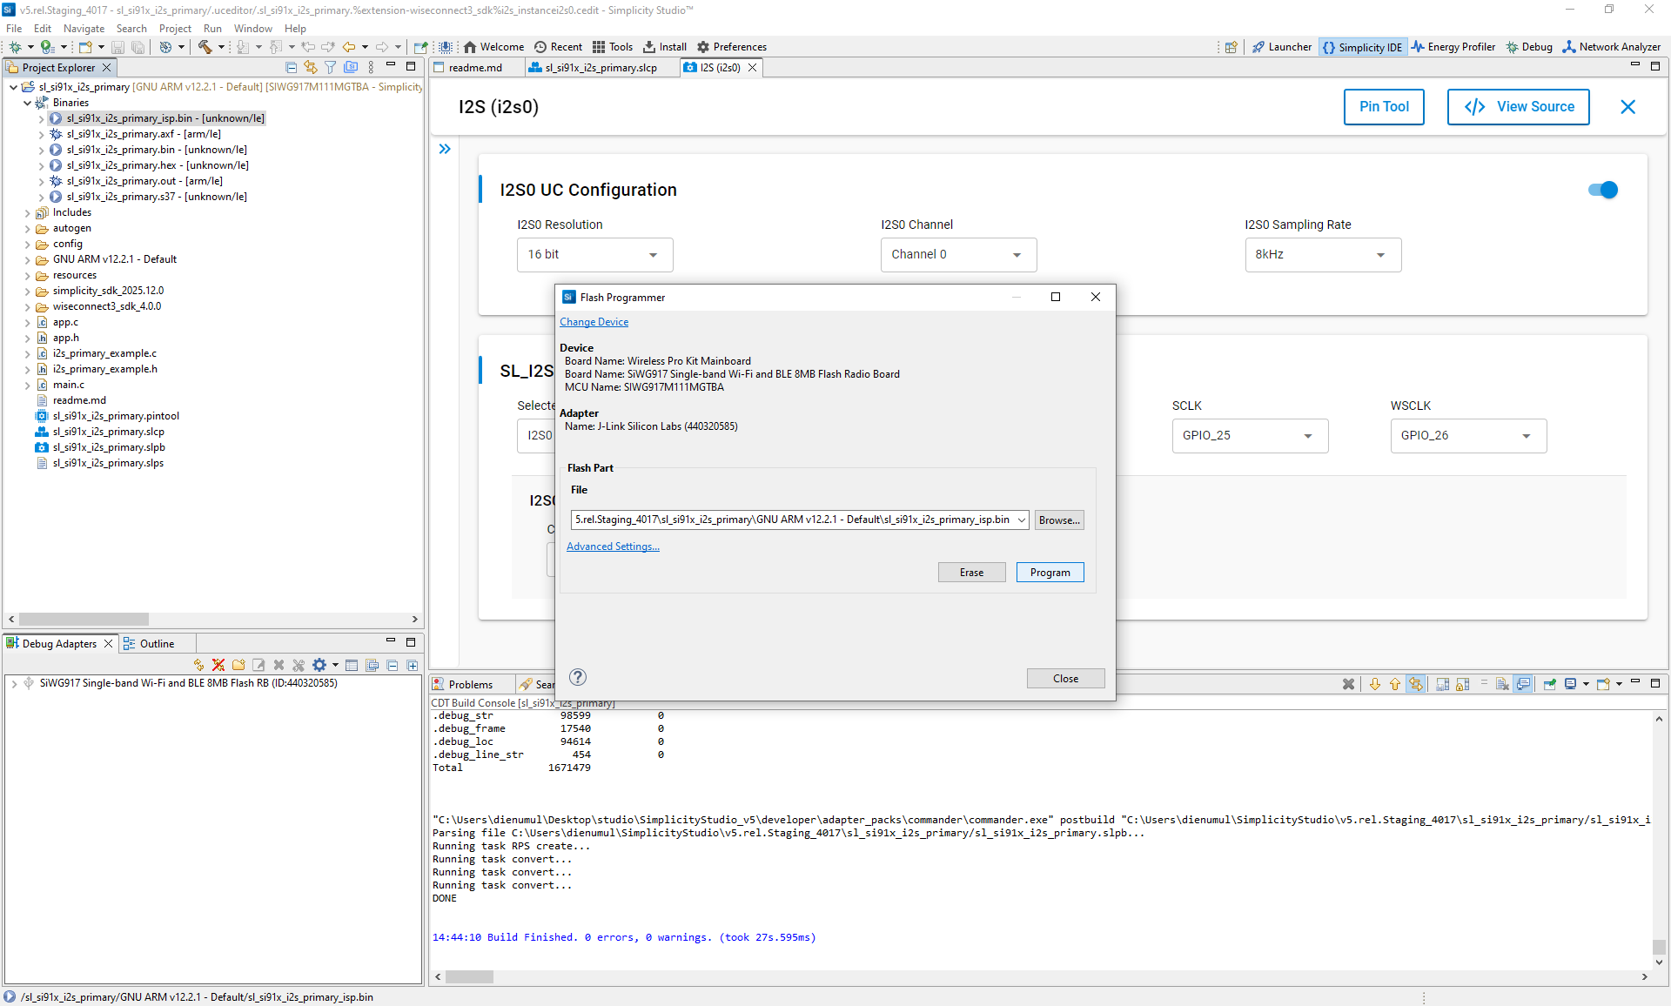This screenshot has width=1671, height=1006.
Task: Open Advanced Settings in Flash Programmer
Action: point(612,546)
